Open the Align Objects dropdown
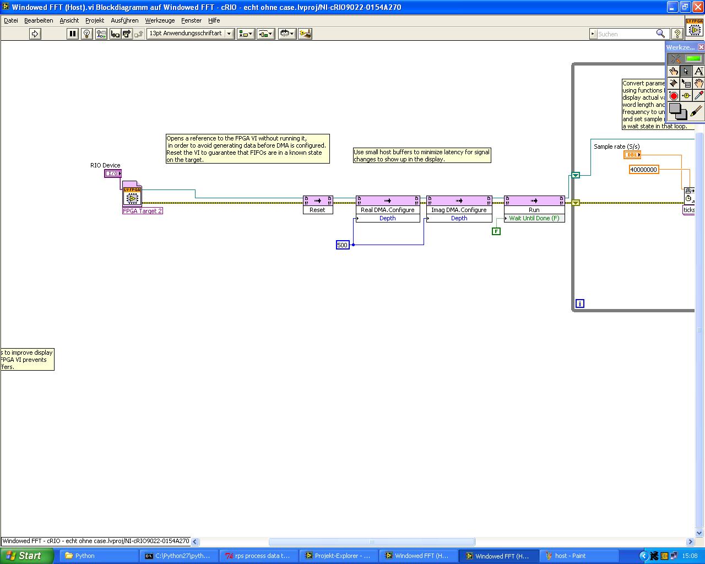The image size is (705, 564). coord(245,34)
